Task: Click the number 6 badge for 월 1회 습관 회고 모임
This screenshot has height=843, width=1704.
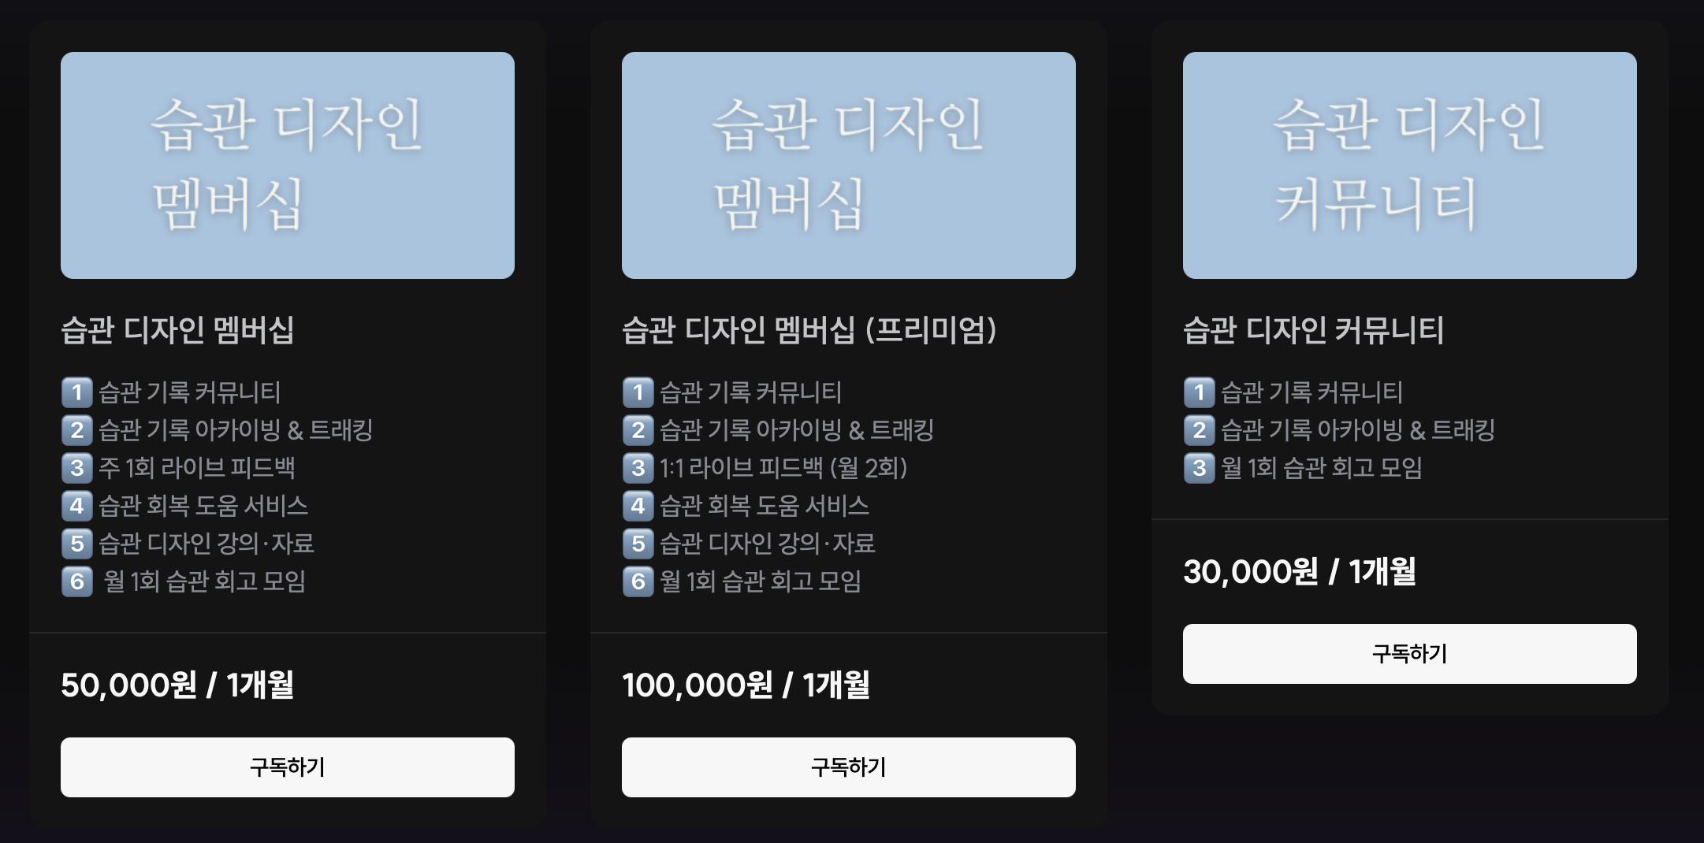Action: 76,581
